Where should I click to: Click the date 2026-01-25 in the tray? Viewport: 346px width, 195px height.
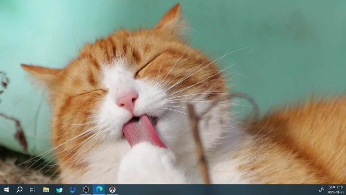point(335,192)
